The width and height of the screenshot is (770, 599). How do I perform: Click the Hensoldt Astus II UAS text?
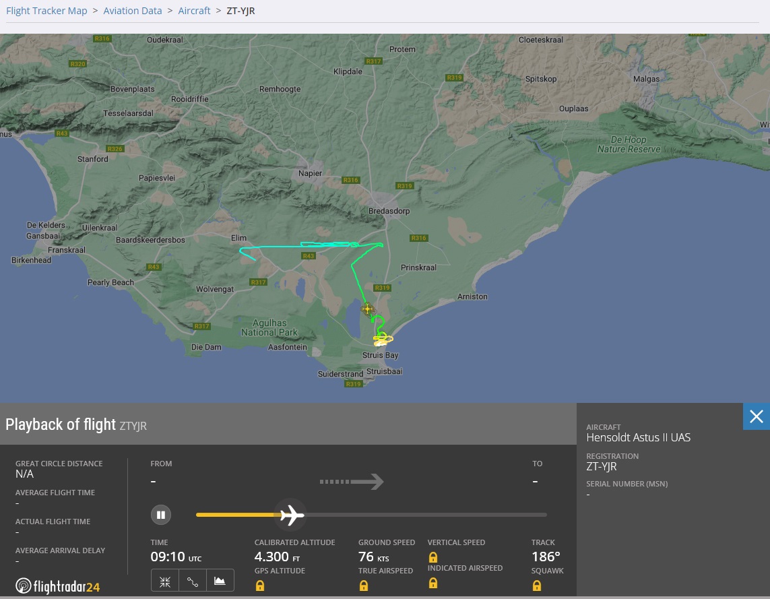coord(639,437)
